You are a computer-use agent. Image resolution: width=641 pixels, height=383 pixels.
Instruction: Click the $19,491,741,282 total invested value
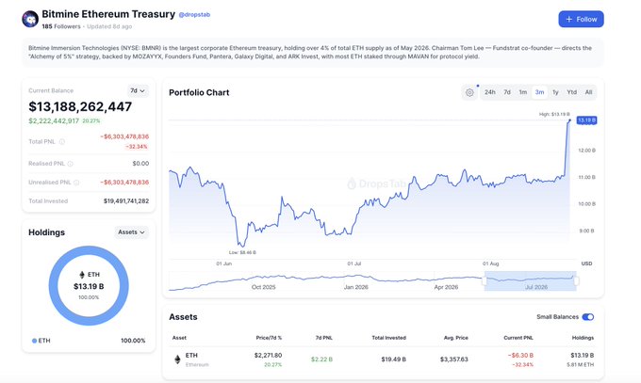coord(126,200)
